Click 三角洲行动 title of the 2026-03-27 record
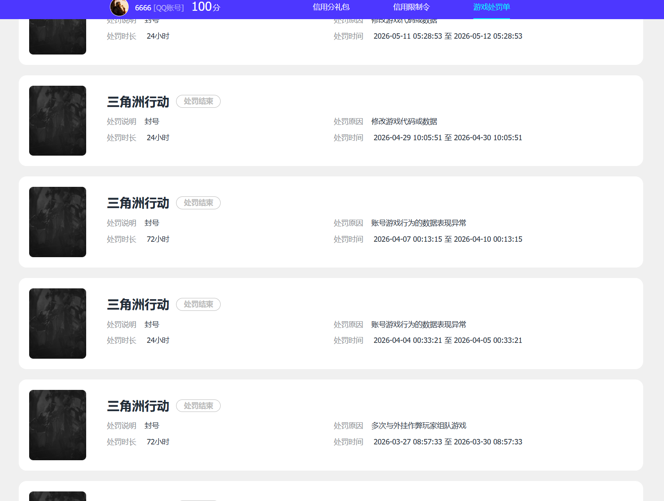The image size is (664, 501). click(x=138, y=406)
